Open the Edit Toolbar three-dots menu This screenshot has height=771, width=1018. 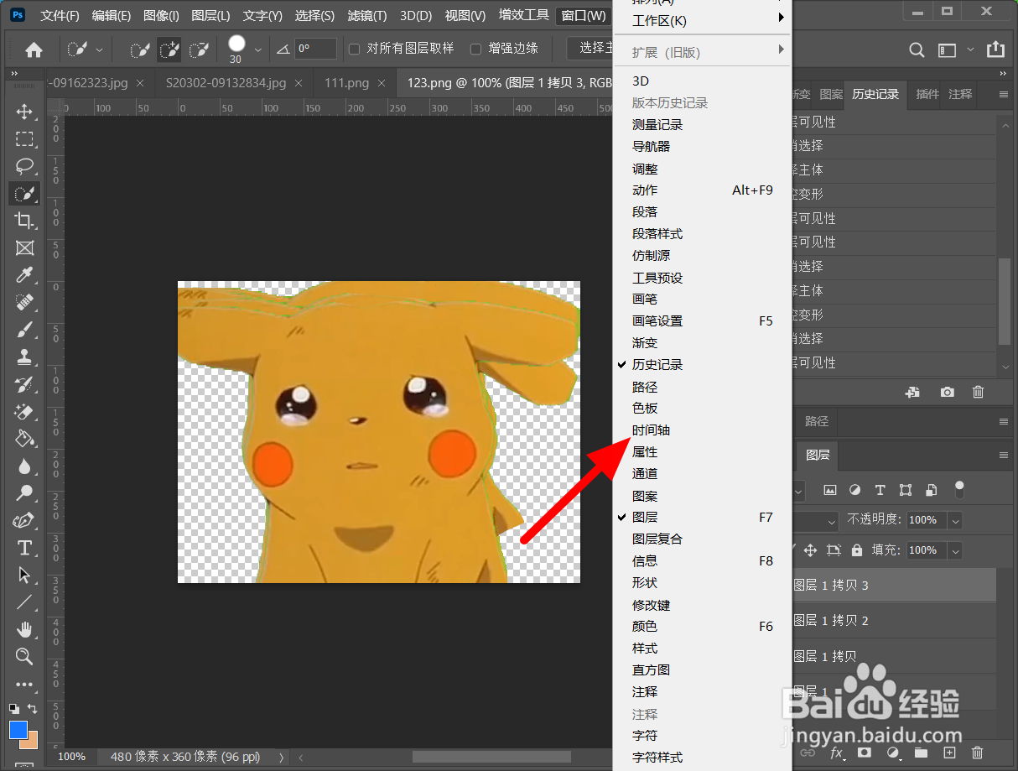[x=24, y=684]
